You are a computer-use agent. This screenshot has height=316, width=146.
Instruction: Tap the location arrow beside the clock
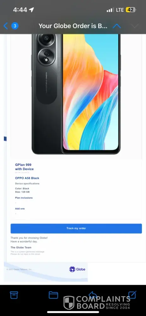pyautogui.click(x=32, y=10)
